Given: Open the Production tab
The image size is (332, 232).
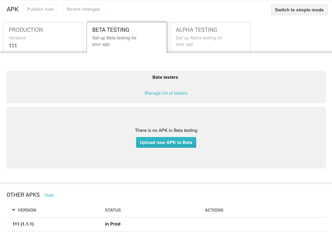Looking at the screenshot, I should 43,37.
